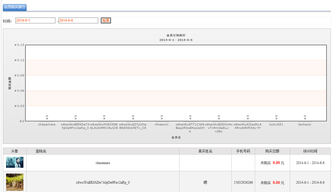Click the 购买总额 column header
The width and height of the screenshot is (332, 192).
point(272,151)
